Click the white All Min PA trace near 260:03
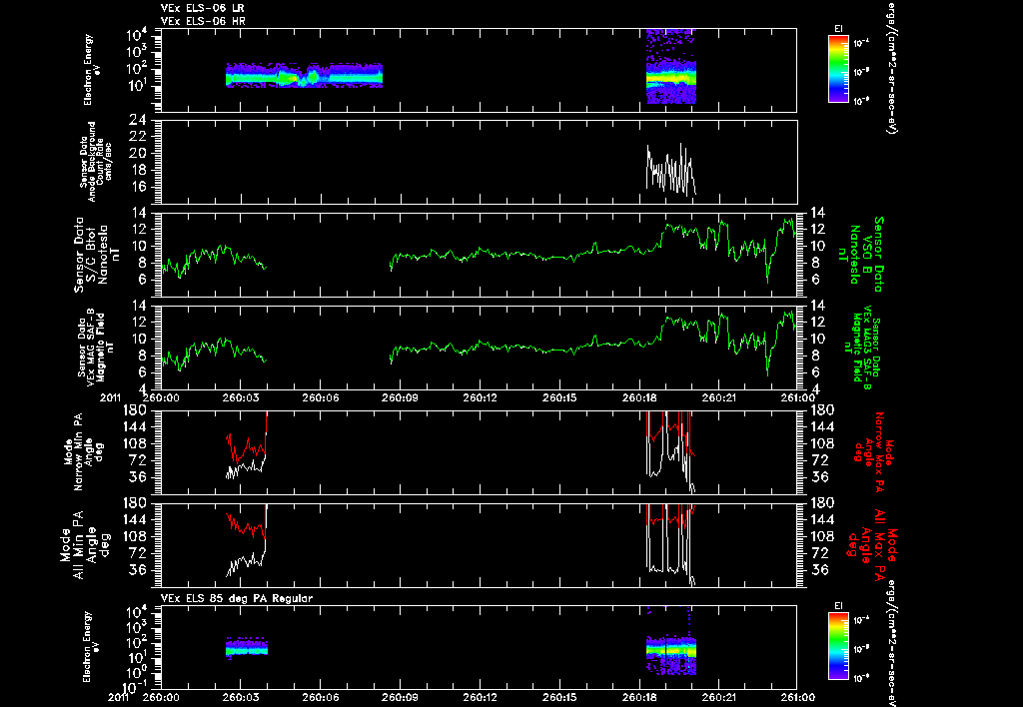 pos(246,559)
